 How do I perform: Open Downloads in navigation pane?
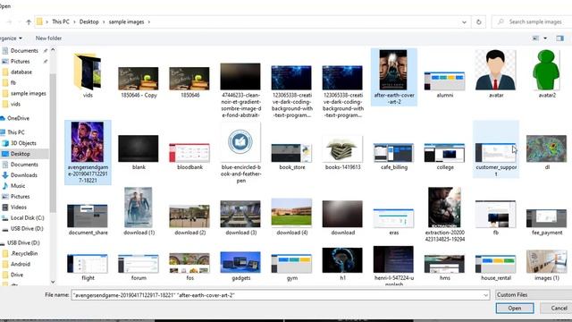tap(24, 175)
